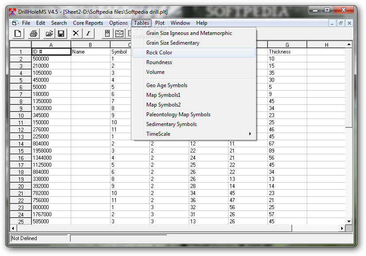Restore down the inner sheet window
The height and width of the screenshot is (256, 366).
pos(340,23)
